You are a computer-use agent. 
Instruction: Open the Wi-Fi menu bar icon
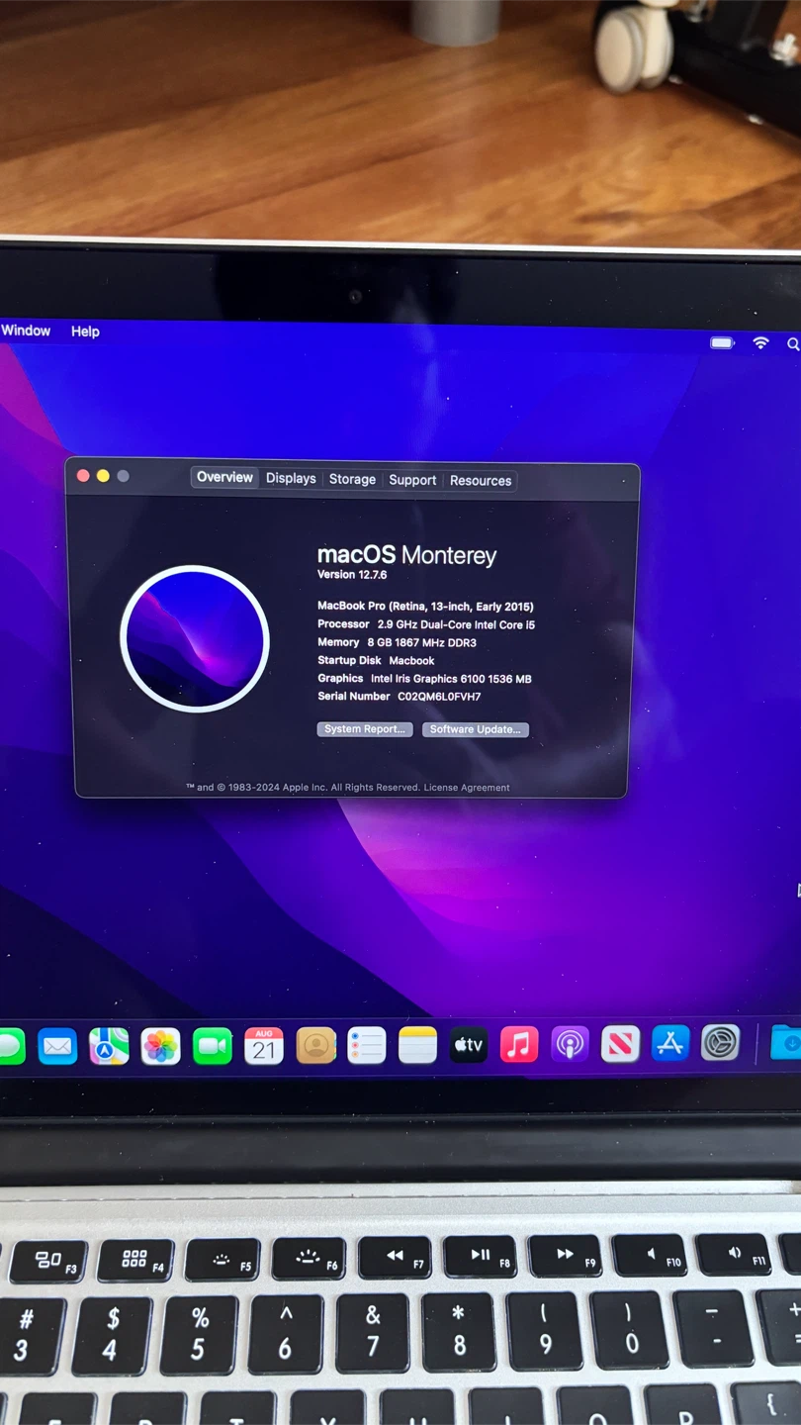point(760,342)
